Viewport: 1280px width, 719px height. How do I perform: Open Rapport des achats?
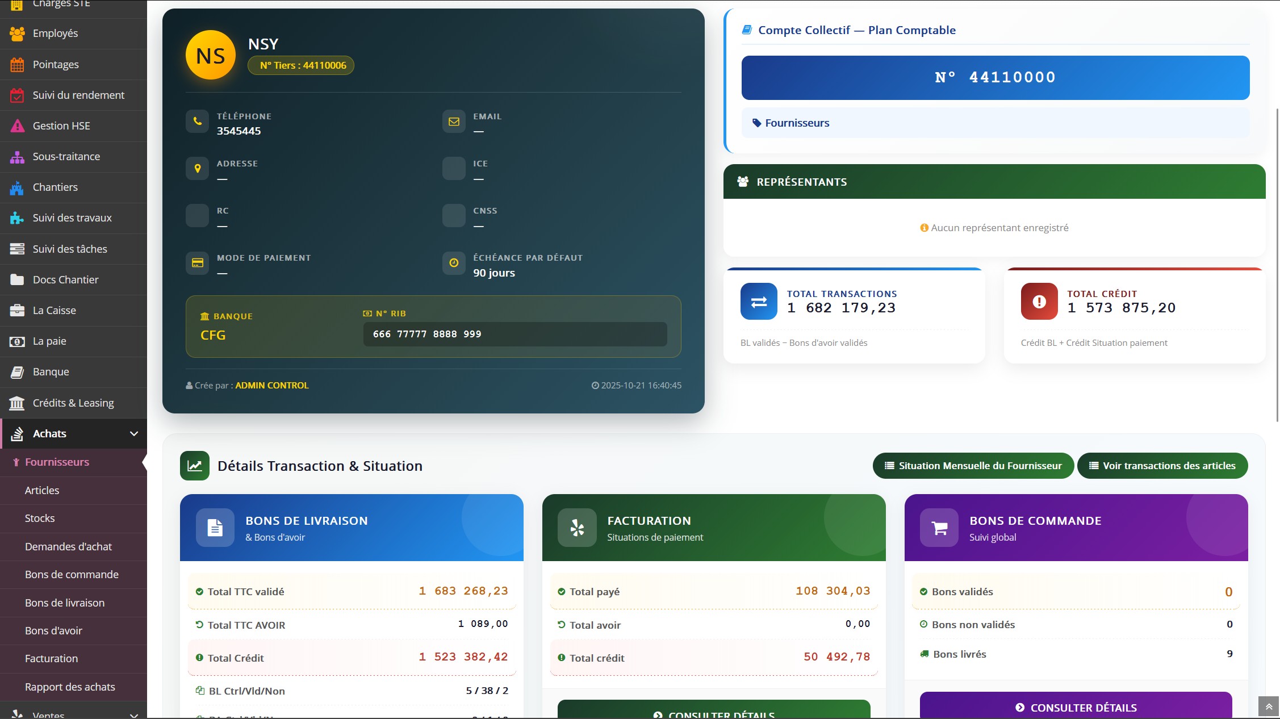coord(73,687)
